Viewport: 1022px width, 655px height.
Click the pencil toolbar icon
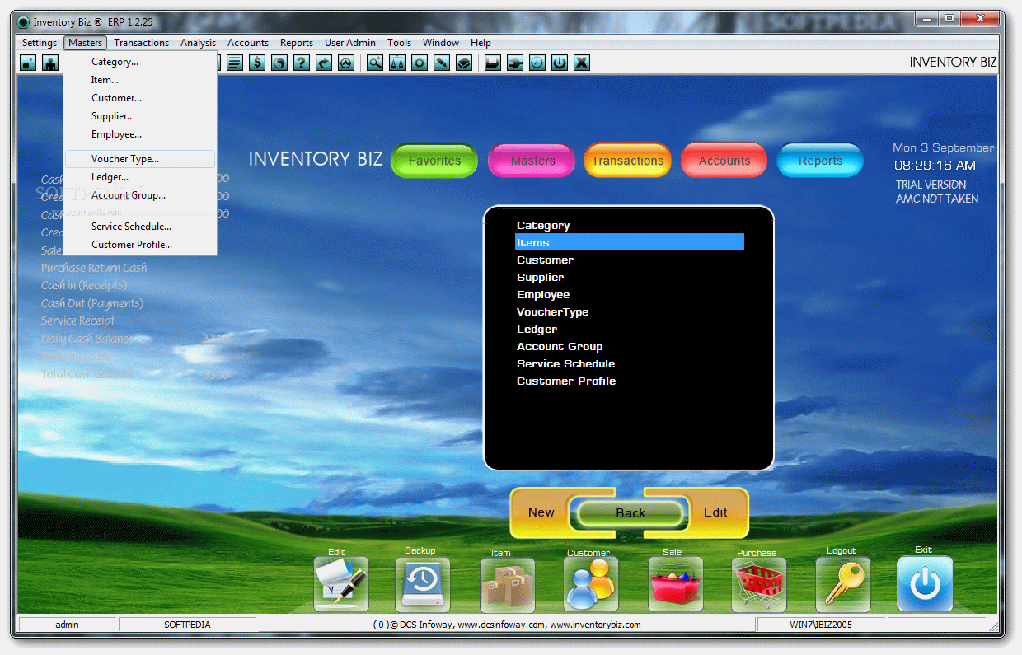[442, 62]
